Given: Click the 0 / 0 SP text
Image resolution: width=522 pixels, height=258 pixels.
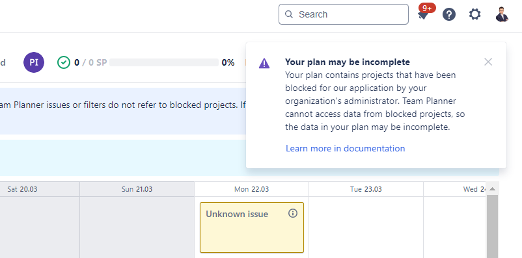Looking at the screenshot, I should (90, 62).
